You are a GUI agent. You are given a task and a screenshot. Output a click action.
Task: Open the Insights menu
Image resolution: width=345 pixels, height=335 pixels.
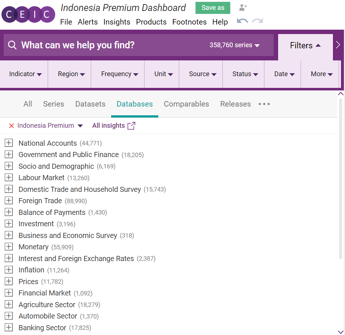pyautogui.click(x=117, y=22)
